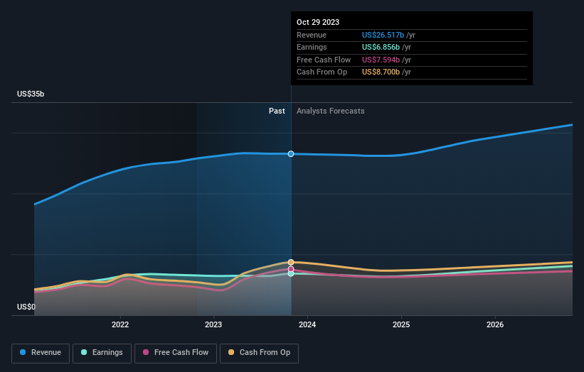Viewport: 584px width, 372px height.
Task: Click the 2022 x-axis label
Action: pyautogui.click(x=120, y=325)
